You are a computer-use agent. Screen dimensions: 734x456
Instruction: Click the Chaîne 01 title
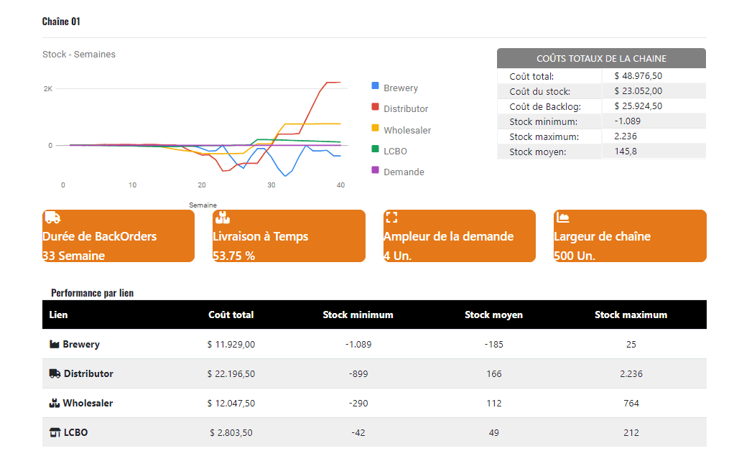pos(61,22)
